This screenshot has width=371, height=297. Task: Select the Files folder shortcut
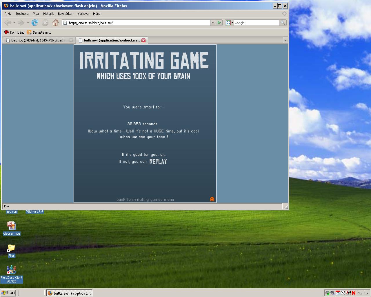point(11,251)
